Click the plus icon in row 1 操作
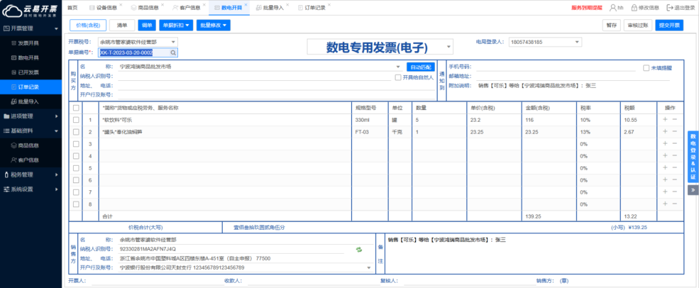 tap(665, 120)
